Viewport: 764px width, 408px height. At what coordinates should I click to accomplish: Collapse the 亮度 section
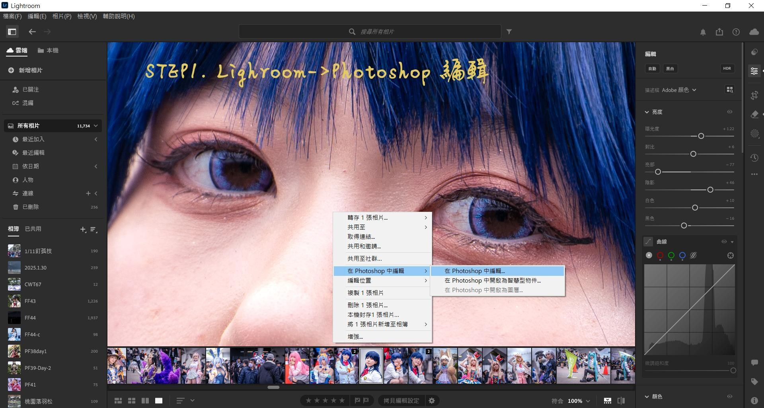(647, 112)
